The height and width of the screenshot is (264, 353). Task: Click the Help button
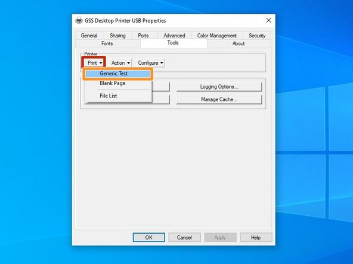[256, 237]
